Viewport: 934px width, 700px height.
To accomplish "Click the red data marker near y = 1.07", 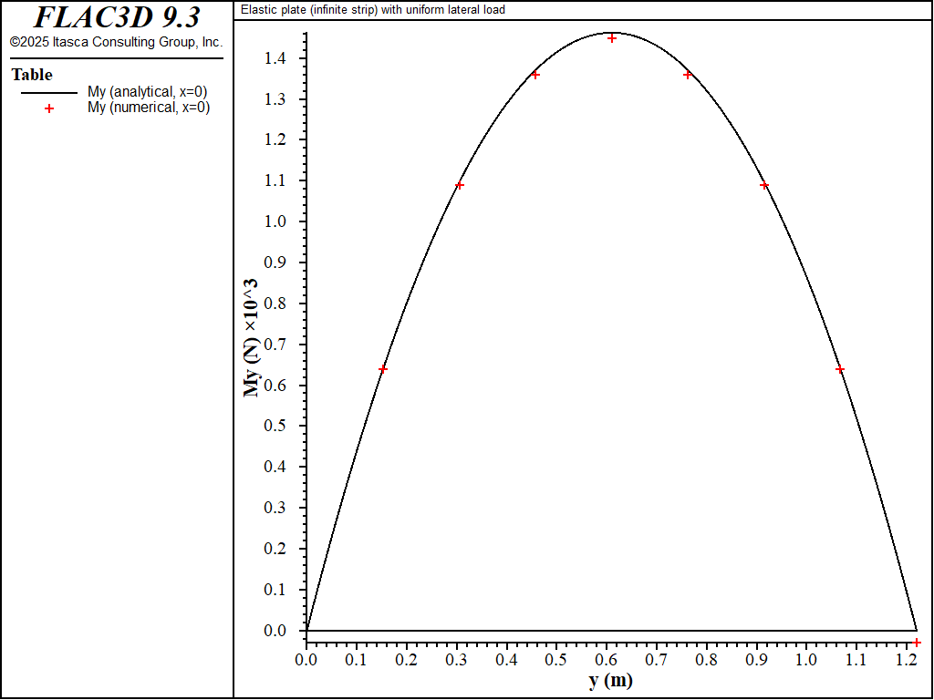I will click(840, 369).
